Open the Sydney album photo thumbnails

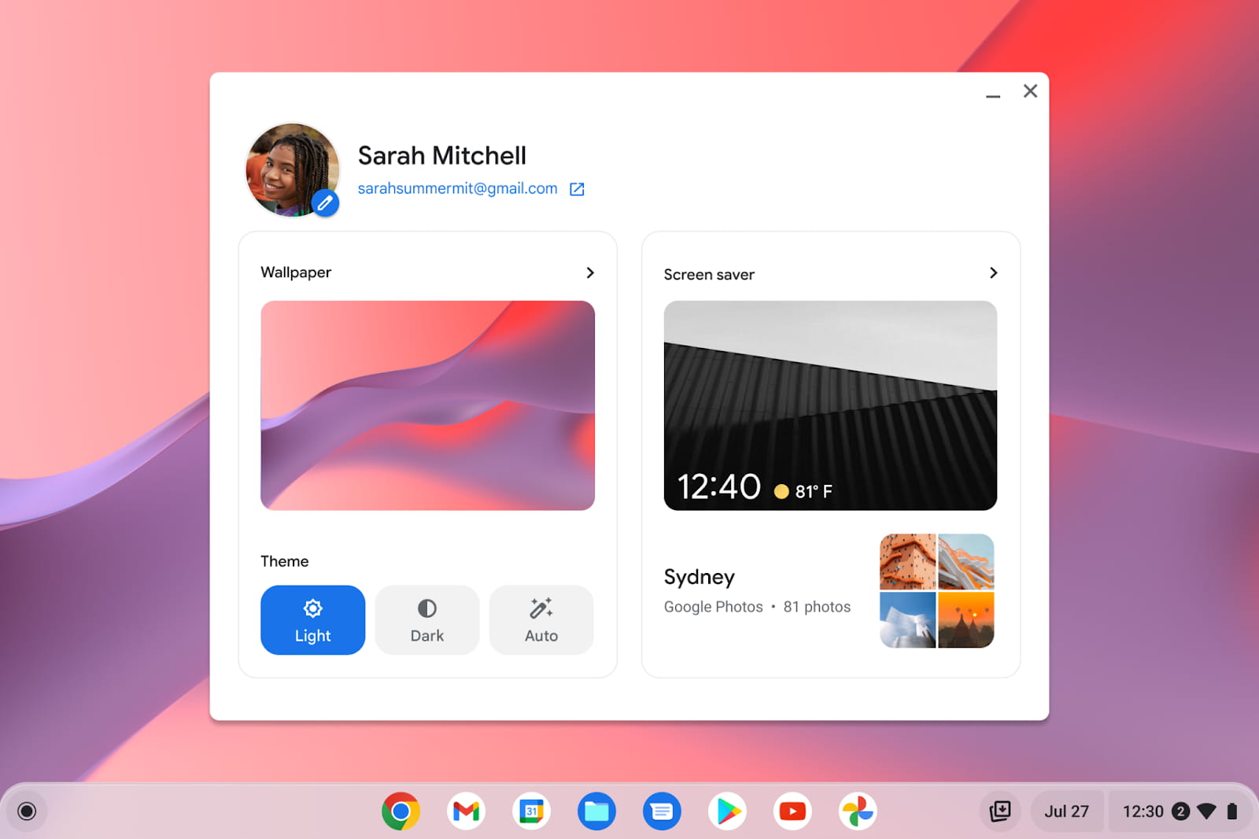[936, 591]
